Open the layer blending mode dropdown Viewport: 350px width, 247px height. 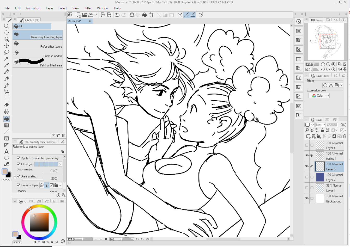click(x=320, y=125)
